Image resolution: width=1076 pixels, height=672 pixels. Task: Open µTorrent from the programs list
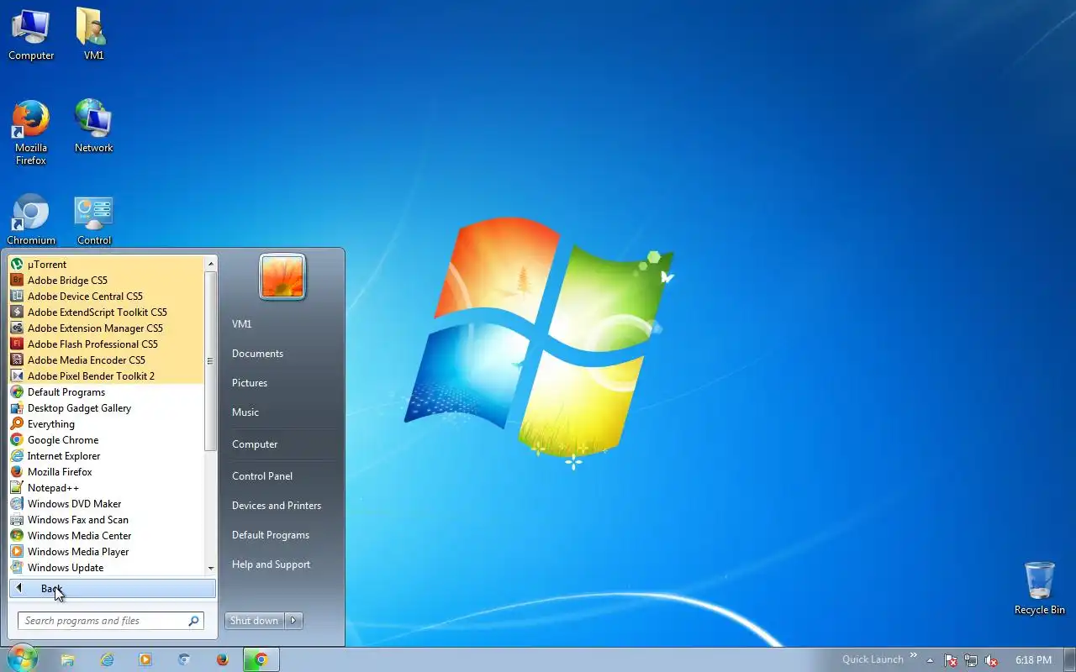click(106, 264)
